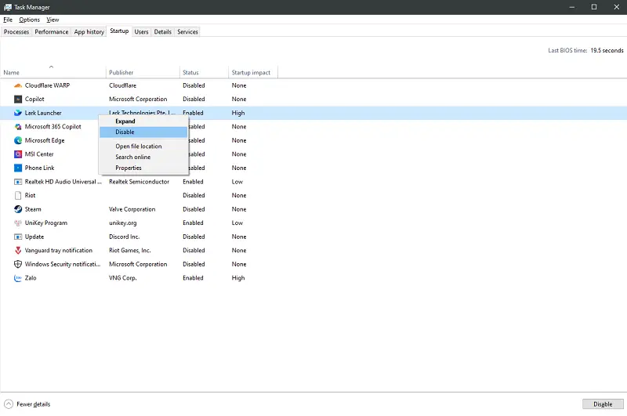Click the Valve Corporation publisher cell

coord(132,209)
